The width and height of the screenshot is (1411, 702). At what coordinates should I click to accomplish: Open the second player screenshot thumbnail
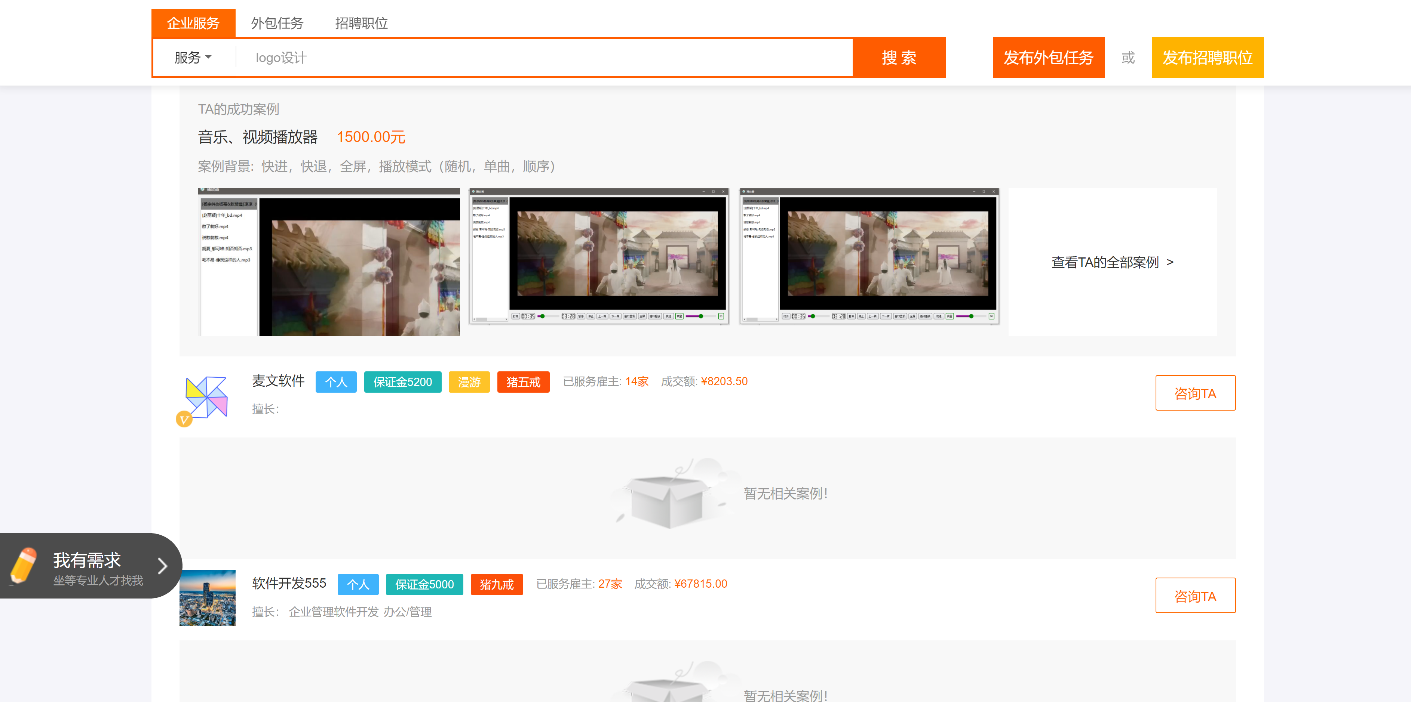click(x=599, y=257)
